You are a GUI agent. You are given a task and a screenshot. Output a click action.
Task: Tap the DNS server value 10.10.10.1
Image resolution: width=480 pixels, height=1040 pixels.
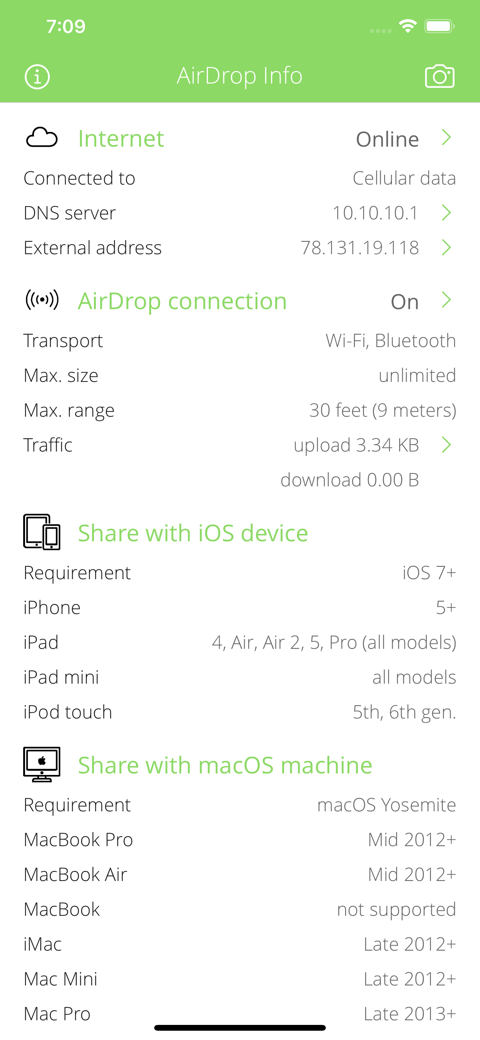pyautogui.click(x=375, y=213)
